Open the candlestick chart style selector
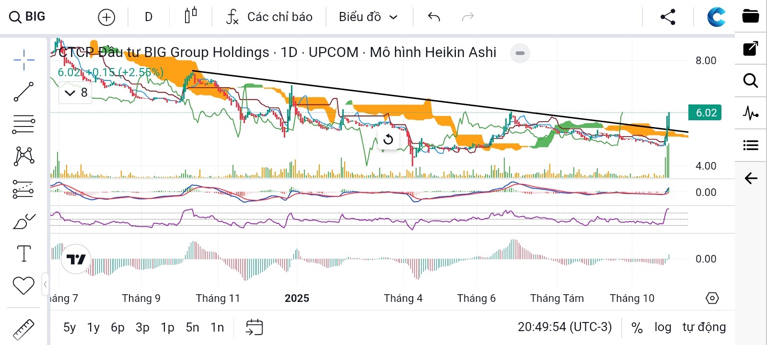767x345 pixels. (190, 16)
